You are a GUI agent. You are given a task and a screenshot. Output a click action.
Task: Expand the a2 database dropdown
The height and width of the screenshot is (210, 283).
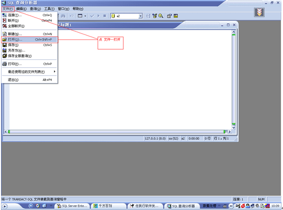(x=140, y=16)
